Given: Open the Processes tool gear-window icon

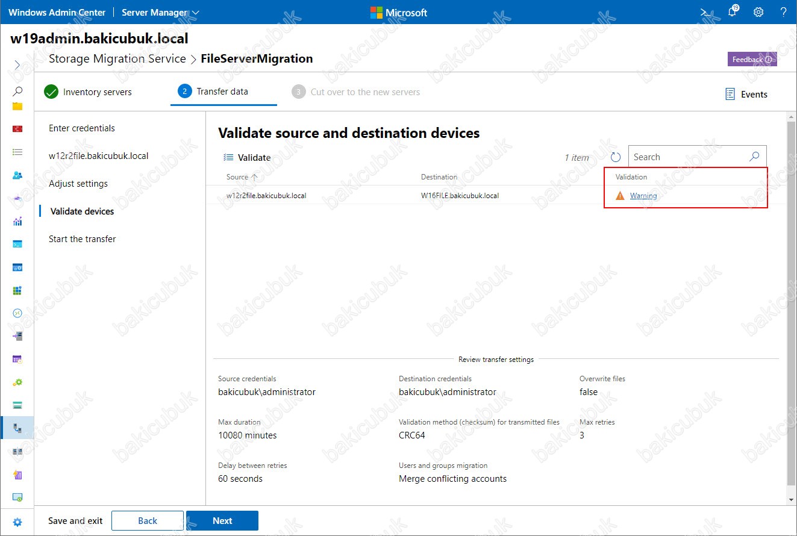Looking at the screenshot, I should click(17, 267).
